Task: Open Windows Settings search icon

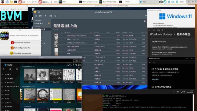Action: 163,30
